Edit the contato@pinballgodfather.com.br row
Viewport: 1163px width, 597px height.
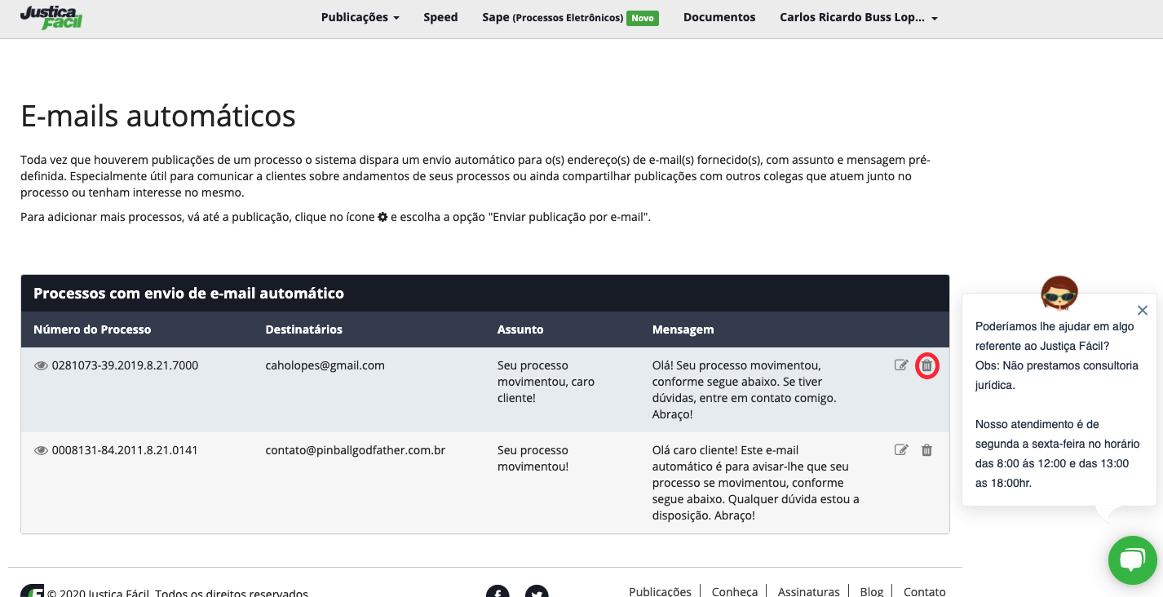pos(901,450)
